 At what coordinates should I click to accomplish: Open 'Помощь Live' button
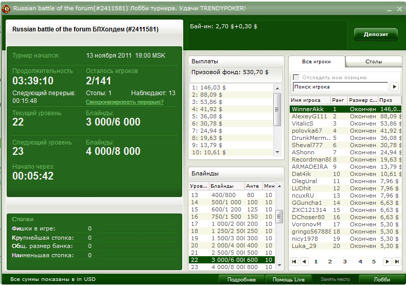point(289,279)
